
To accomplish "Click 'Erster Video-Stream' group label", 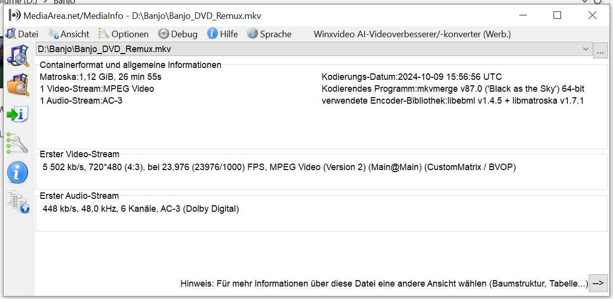I will coord(79,154).
